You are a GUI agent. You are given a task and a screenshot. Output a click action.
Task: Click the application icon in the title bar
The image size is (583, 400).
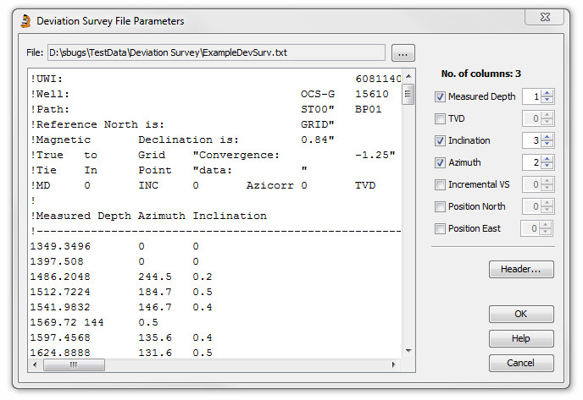pos(26,21)
